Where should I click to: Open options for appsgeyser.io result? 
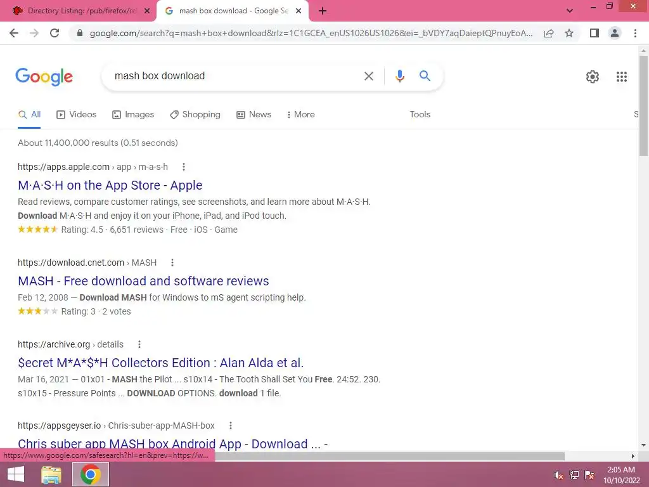coord(231,425)
